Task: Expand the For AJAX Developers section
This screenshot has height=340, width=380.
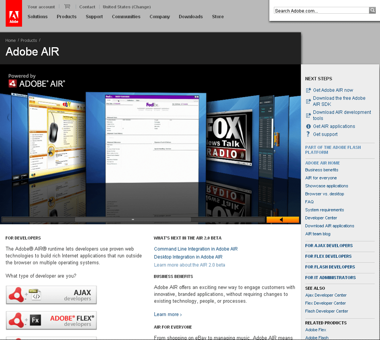Action: (x=329, y=246)
